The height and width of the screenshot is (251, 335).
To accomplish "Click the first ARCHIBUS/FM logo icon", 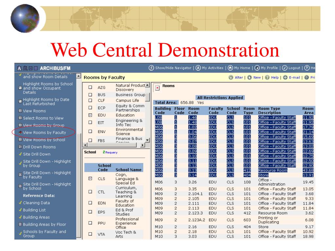I will 19,68.
